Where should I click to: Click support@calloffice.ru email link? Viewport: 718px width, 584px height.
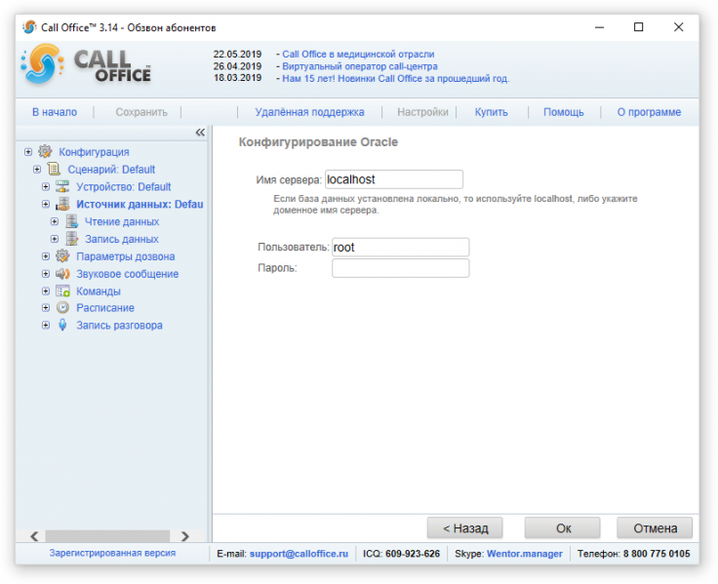(x=299, y=554)
